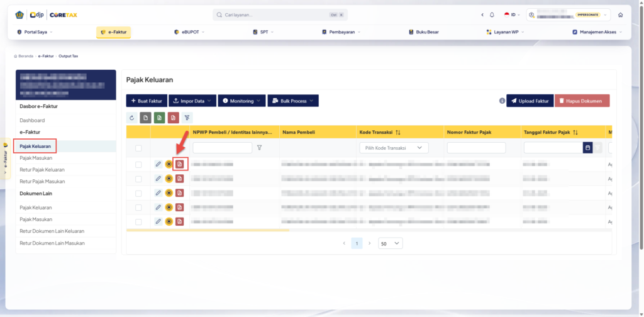This screenshot has height=317, width=644.
Task: Open the Layanan WP menu
Action: (506, 32)
